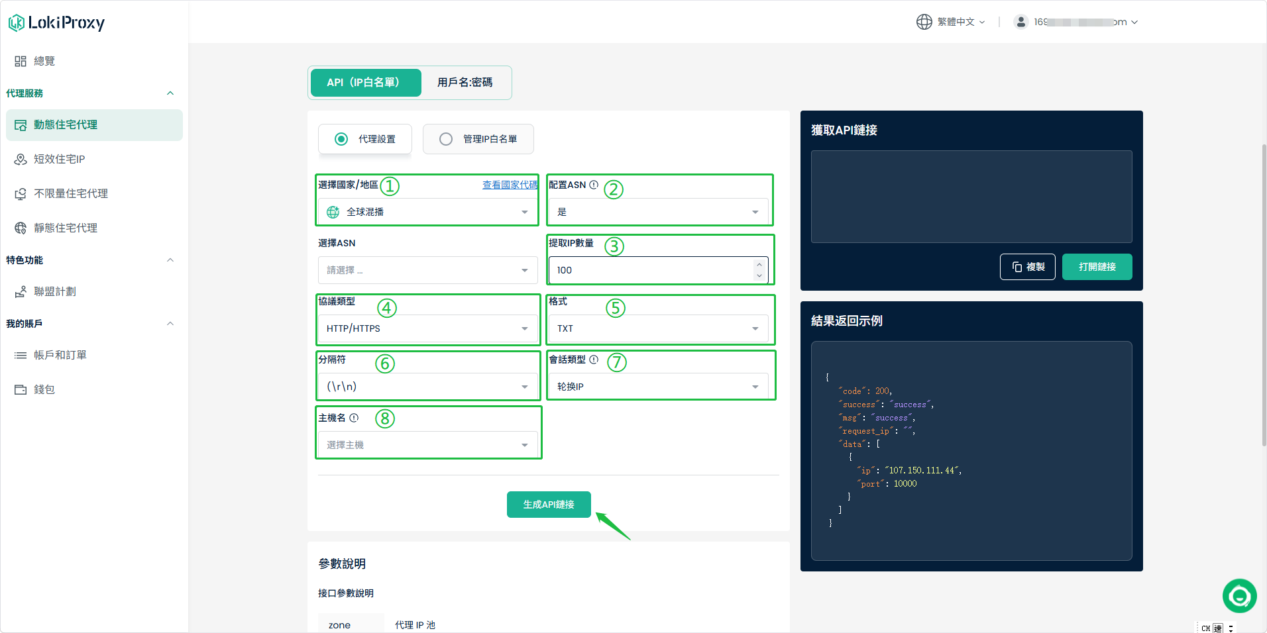Open the 選擇國家/地區 dropdown

coord(427,212)
